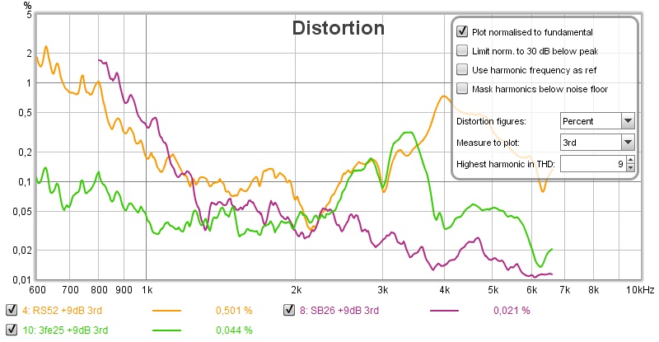Open the Distortion figures Percent dropdown
The height and width of the screenshot is (342, 659).
628,121
